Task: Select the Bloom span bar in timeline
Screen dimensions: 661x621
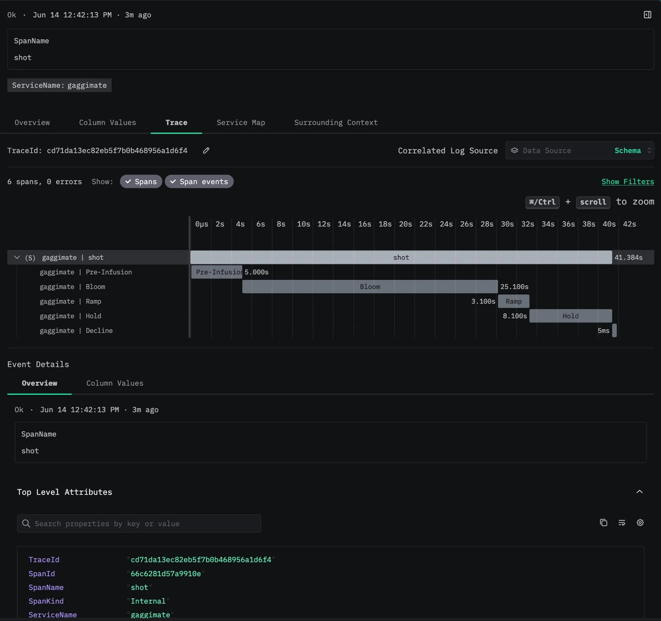Action: 370,287
